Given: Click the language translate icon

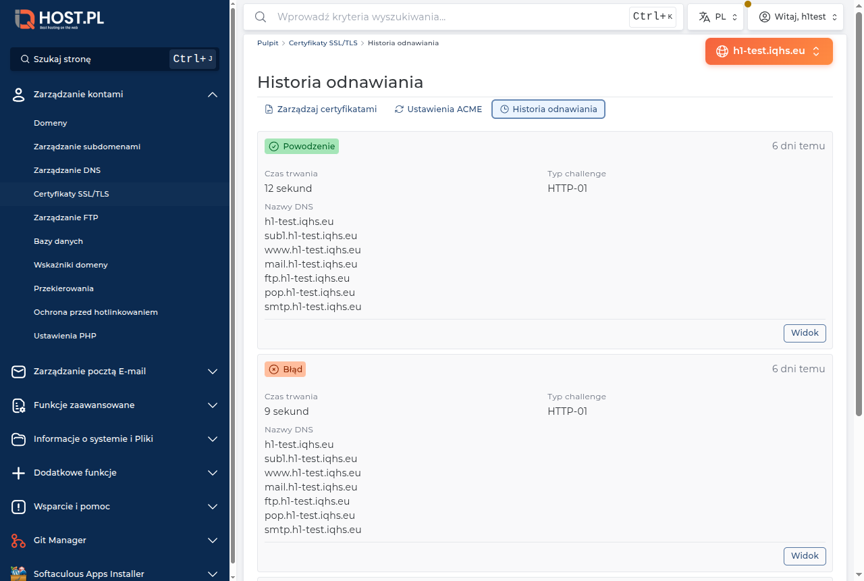Looking at the screenshot, I should point(705,17).
